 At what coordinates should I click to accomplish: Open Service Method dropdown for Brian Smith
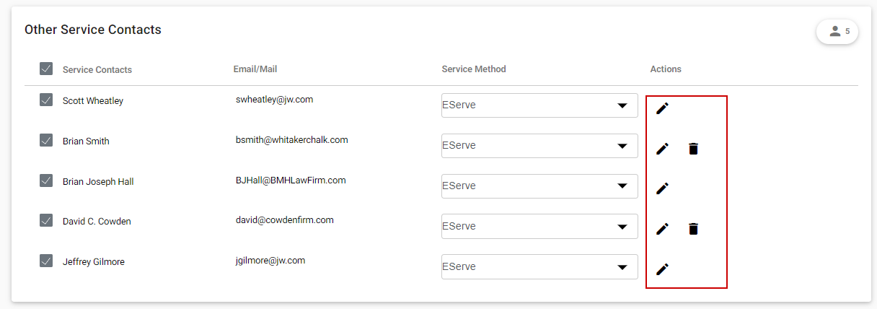pos(539,146)
